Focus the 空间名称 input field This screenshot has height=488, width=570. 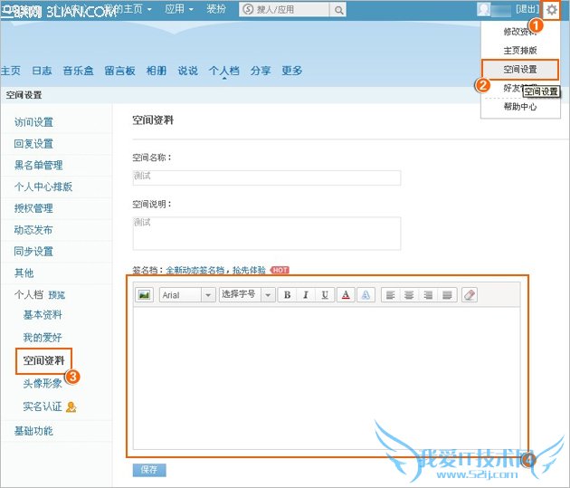267,177
